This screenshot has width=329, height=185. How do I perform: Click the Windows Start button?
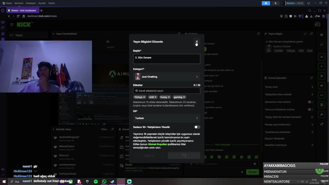click(4, 182)
